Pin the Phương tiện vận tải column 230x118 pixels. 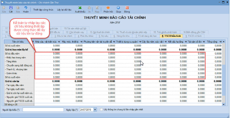pyautogui.click(x=114, y=42)
